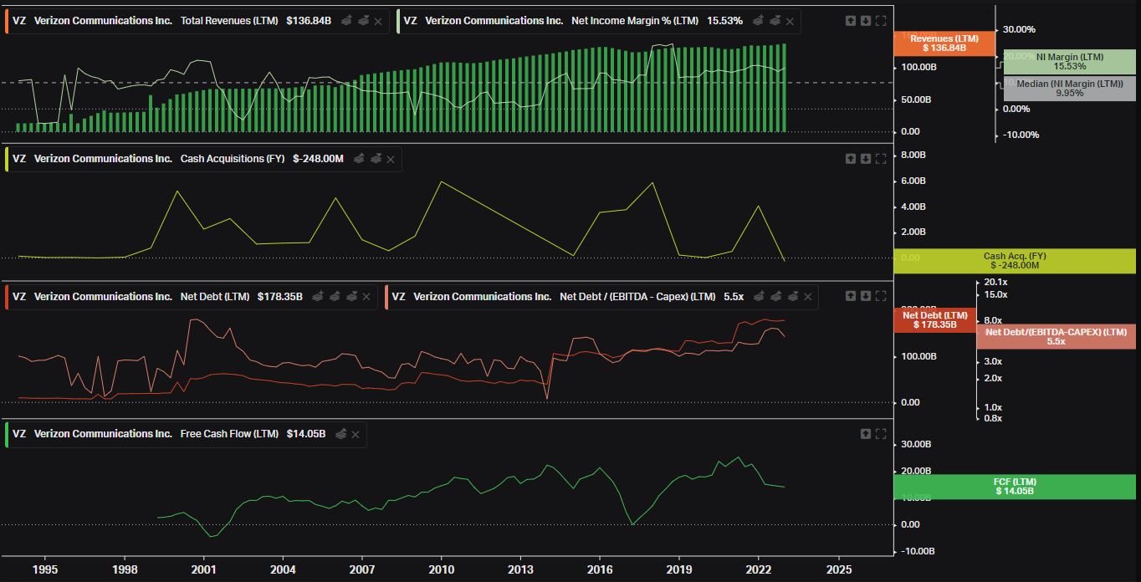This screenshot has width=1141, height=582.
Task: Click the 30.00% margin axis value
Action: click(x=1019, y=30)
